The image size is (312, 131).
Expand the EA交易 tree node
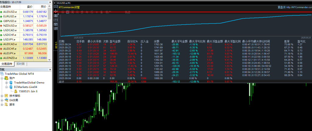[2, 100]
